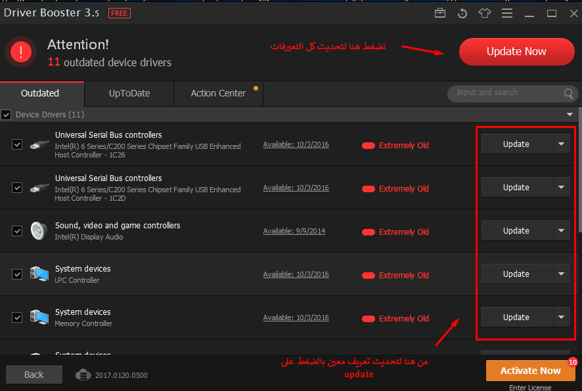Open the hamburger options menu
Image resolution: width=582 pixels, height=391 pixels.
[507, 13]
